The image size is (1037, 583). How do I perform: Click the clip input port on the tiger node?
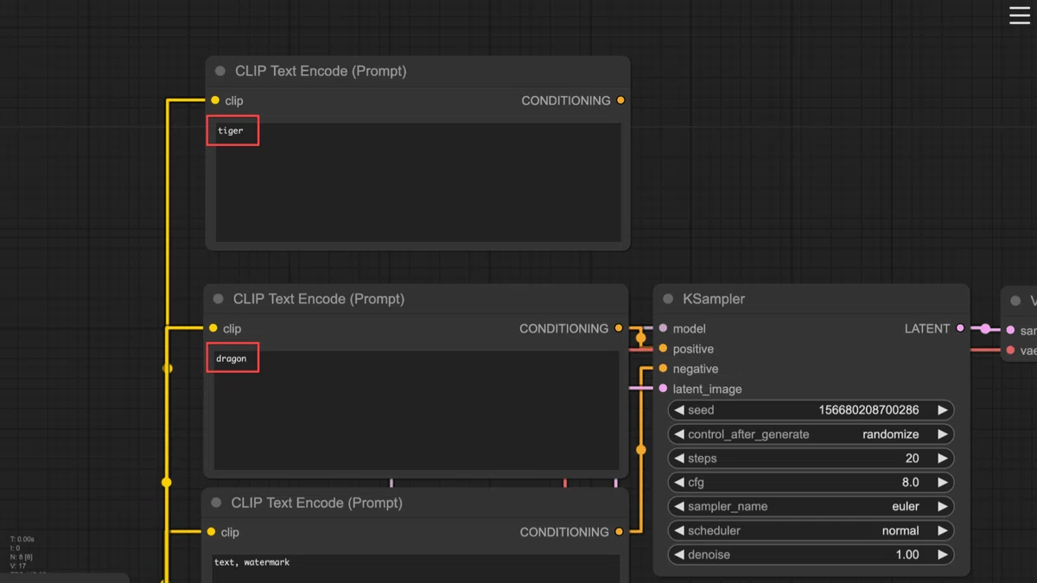pyautogui.click(x=215, y=100)
